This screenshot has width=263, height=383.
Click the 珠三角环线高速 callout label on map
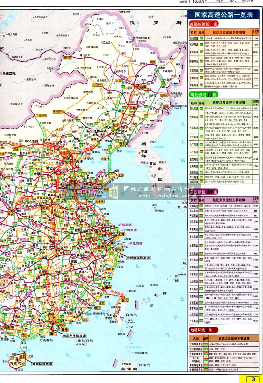74,336
